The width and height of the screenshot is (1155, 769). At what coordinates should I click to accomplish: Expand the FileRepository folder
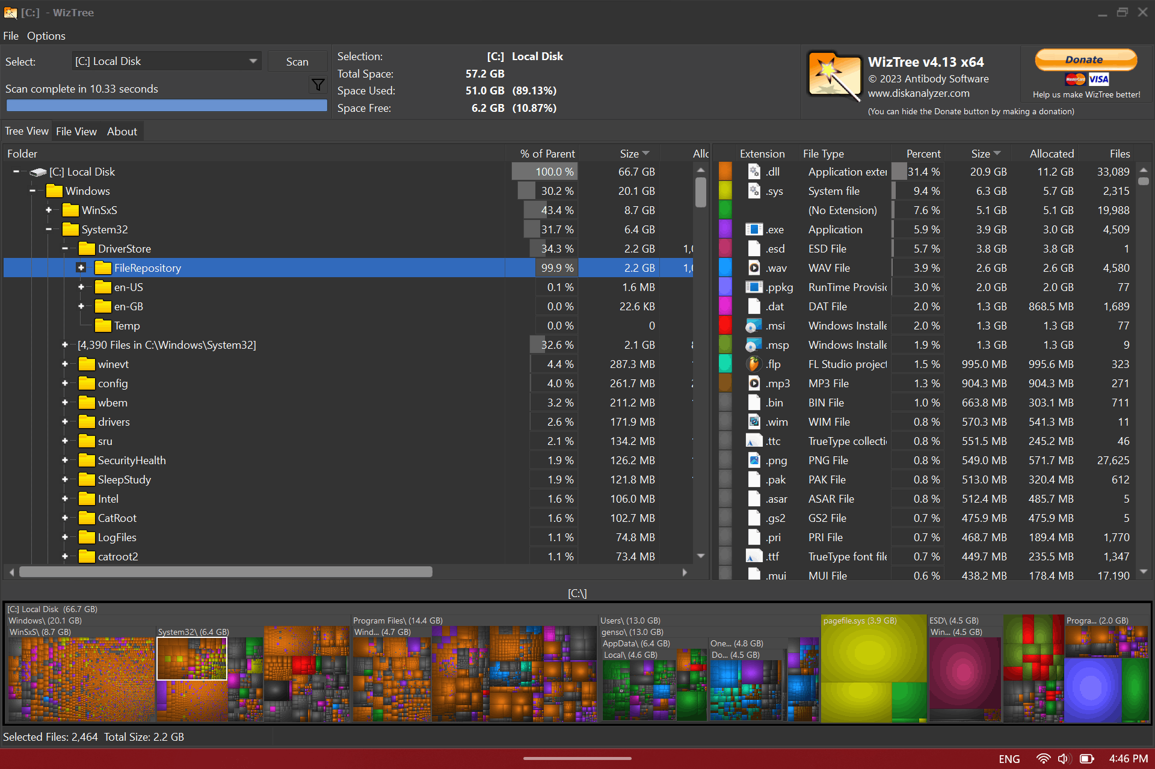[x=81, y=268]
